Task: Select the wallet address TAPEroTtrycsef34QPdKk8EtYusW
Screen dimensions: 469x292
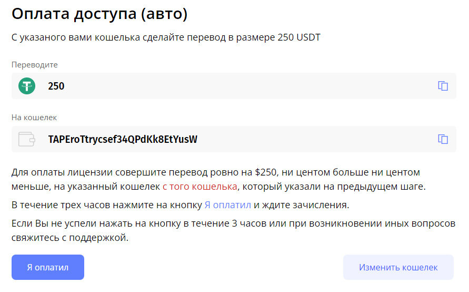Action: 123,139
